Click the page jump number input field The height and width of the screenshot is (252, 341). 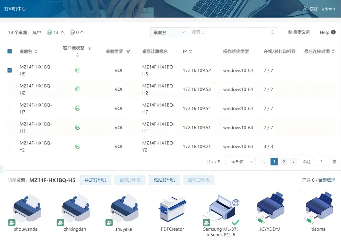coord(321,162)
